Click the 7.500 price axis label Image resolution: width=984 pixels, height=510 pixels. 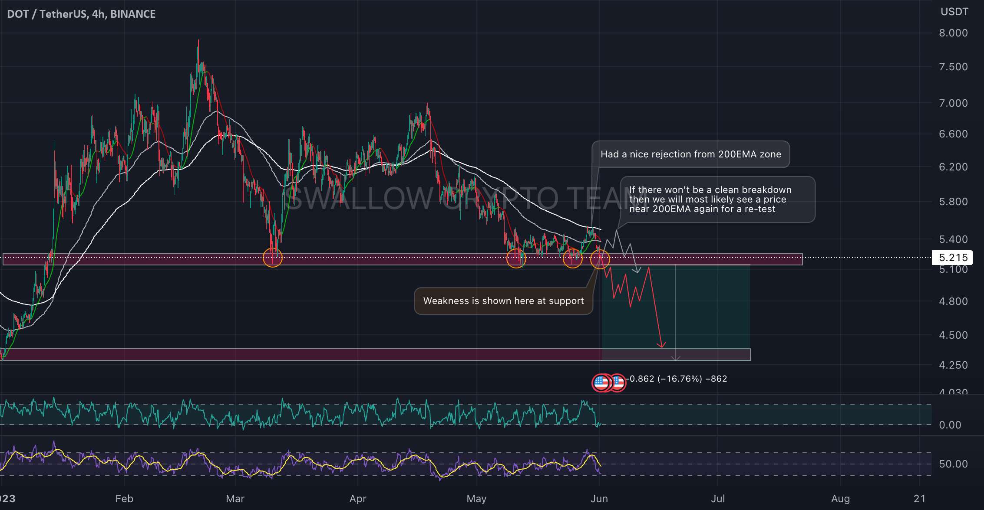(x=953, y=67)
